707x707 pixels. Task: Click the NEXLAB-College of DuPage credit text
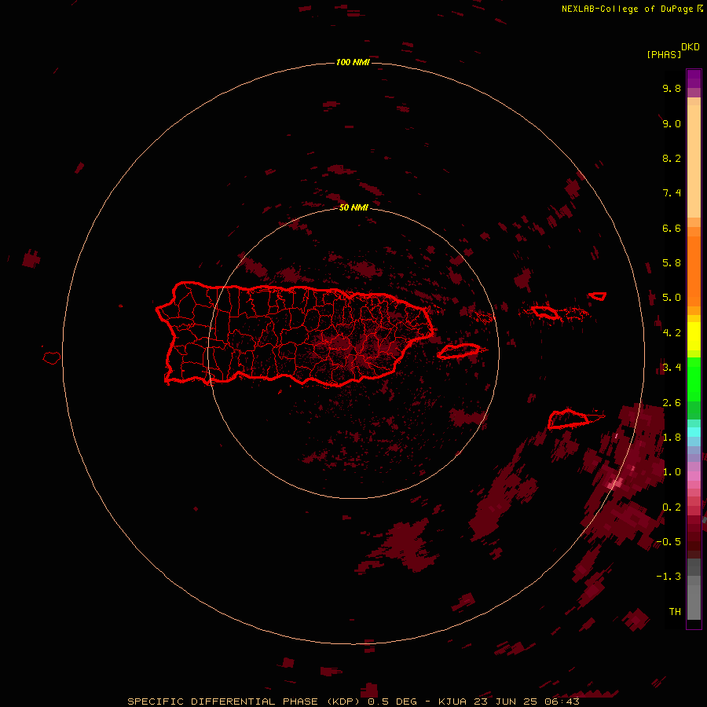click(627, 9)
